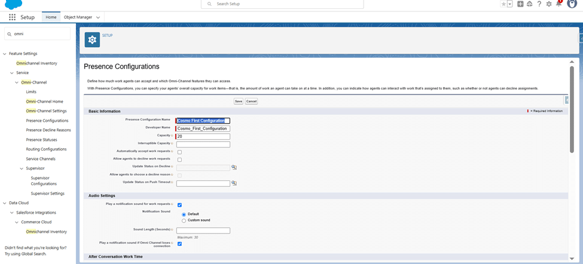The height and width of the screenshot is (264, 583).
Task: Click the Search Setup field
Action: (x=282, y=4)
